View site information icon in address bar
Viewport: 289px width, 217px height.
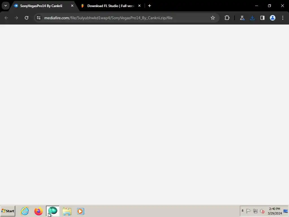(38, 18)
